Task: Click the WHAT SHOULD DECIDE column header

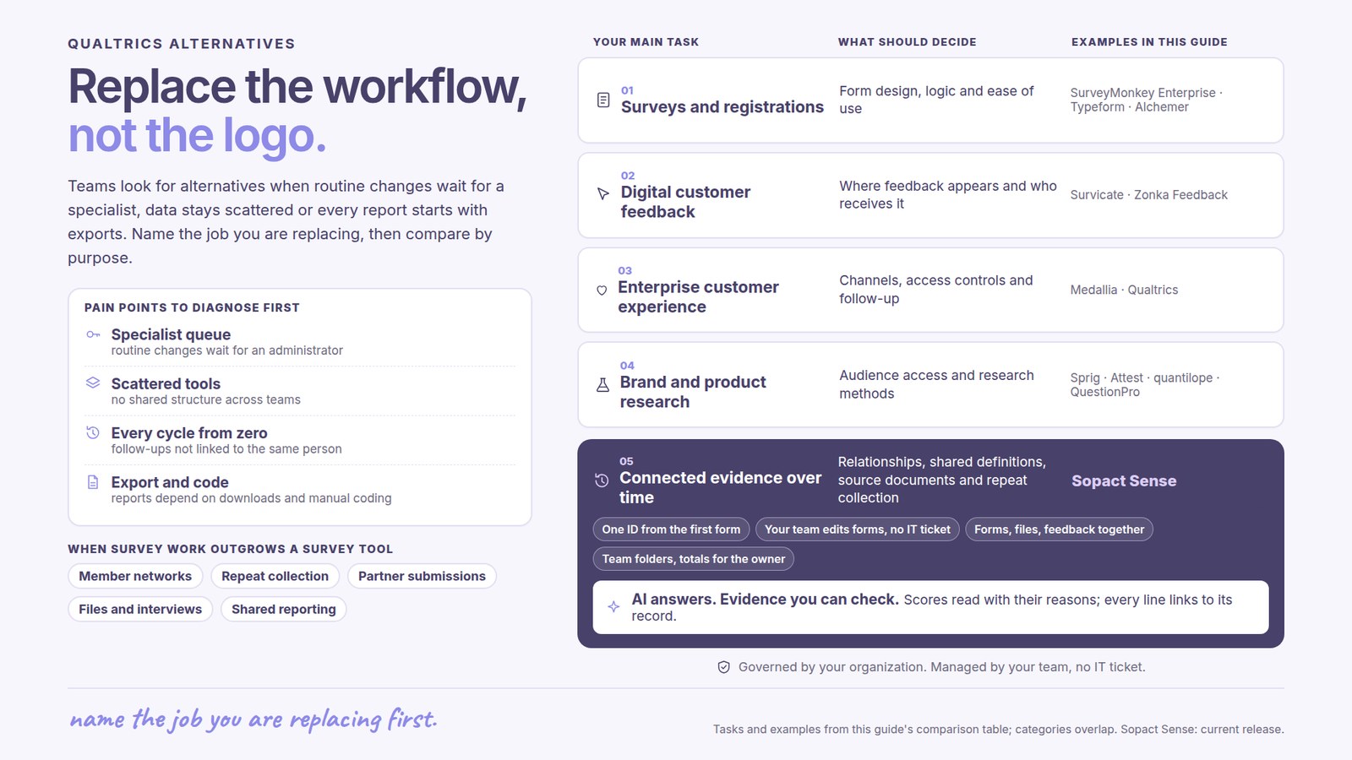Action: tap(907, 41)
